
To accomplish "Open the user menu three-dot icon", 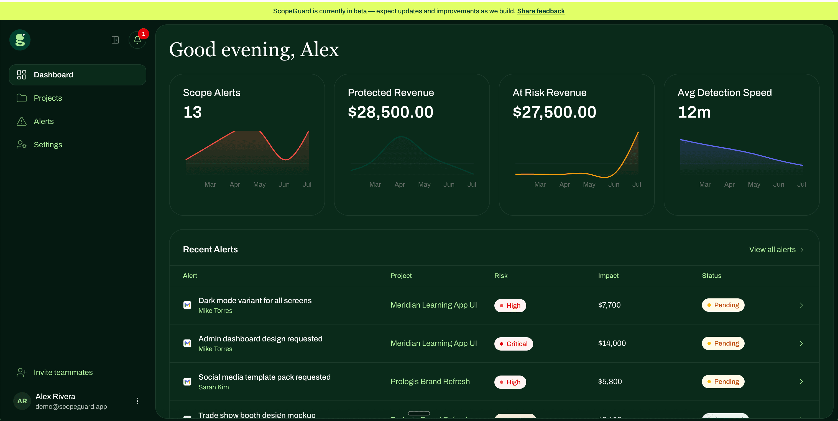I will (137, 401).
